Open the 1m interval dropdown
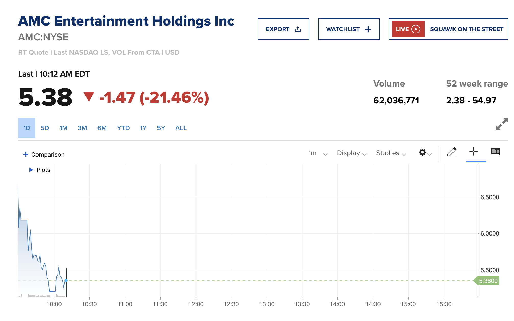This screenshot has height=321, width=514. pyautogui.click(x=317, y=153)
